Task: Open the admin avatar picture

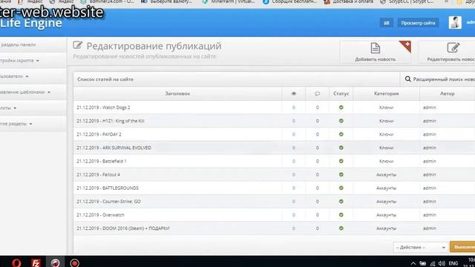Action: click(455, 23)
